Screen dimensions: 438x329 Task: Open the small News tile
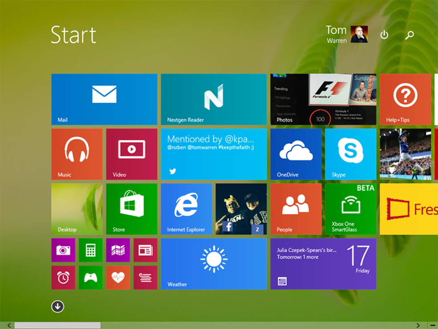tap(145, 250)
